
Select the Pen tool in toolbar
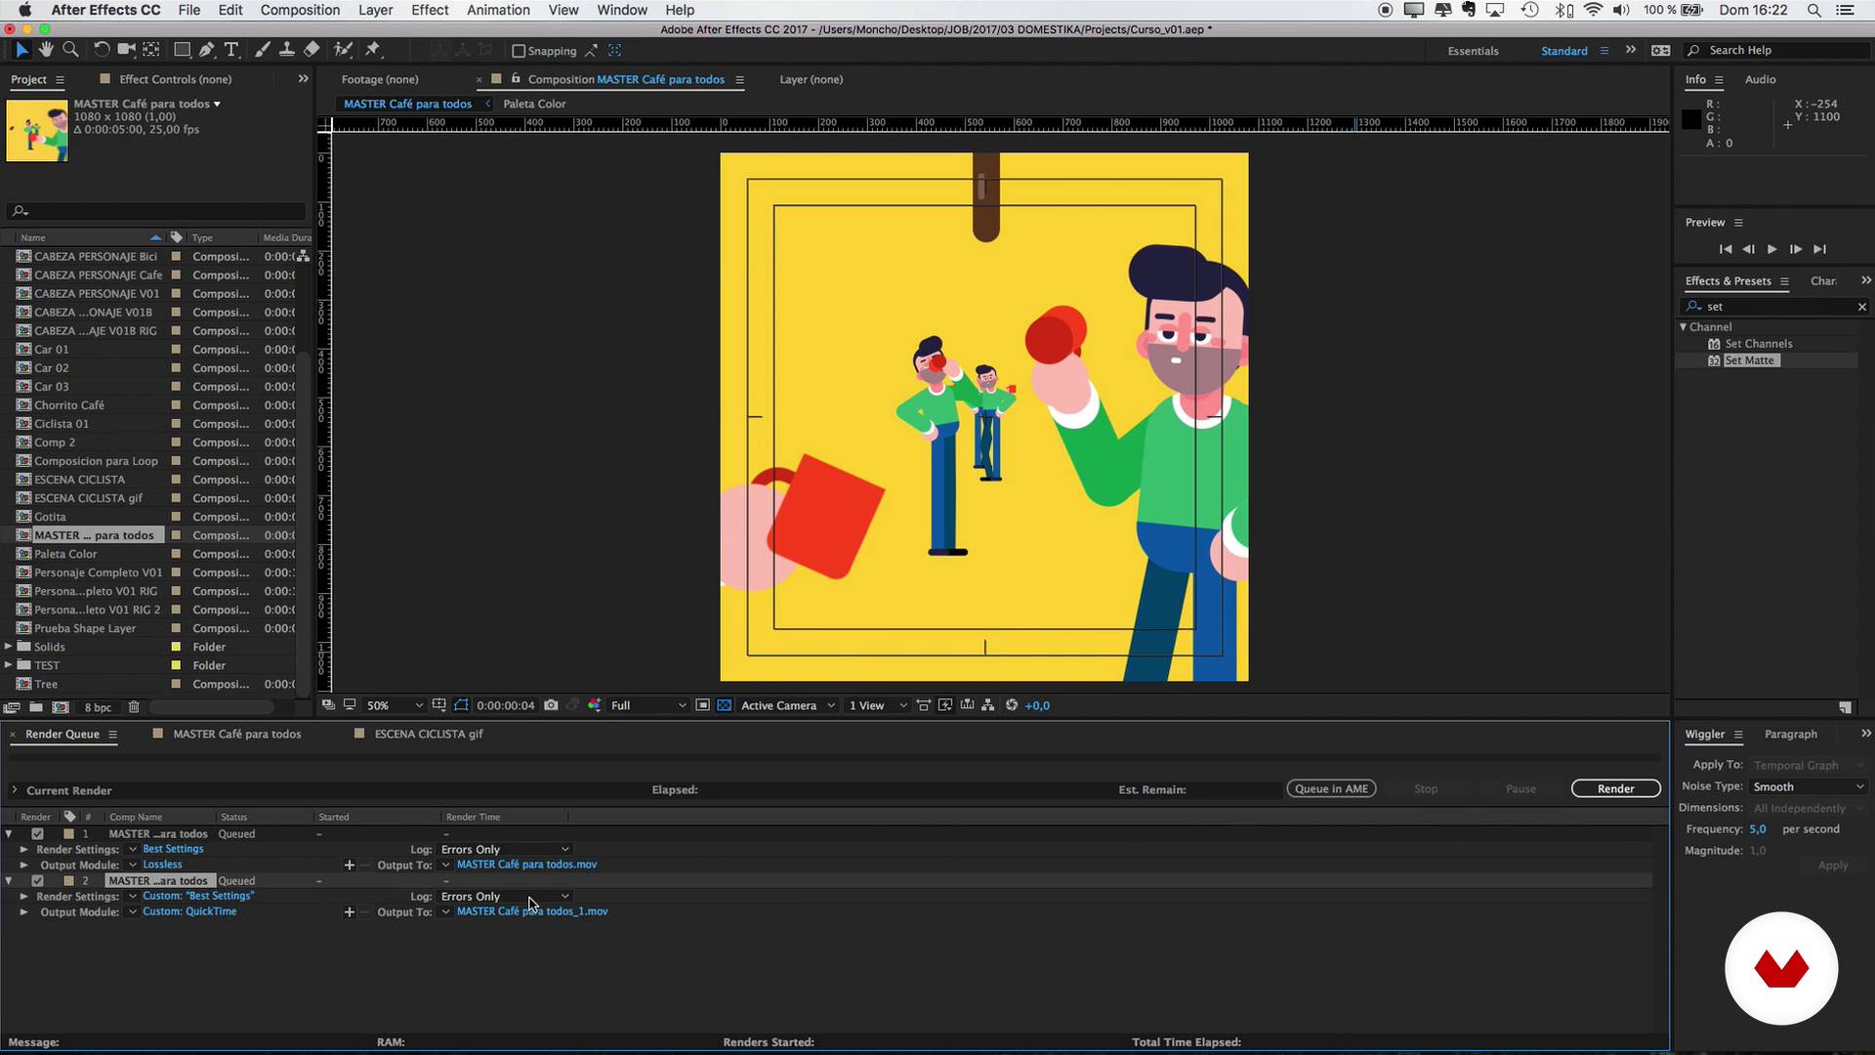(207, 50)
